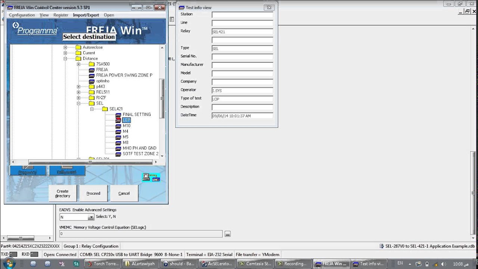Screen dimensions: 478x269
Task: Click the SOTF TEST ZONE 2 file icon
Action: [118, 154]
